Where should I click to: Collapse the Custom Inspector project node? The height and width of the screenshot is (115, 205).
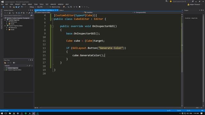coord(5,20)
